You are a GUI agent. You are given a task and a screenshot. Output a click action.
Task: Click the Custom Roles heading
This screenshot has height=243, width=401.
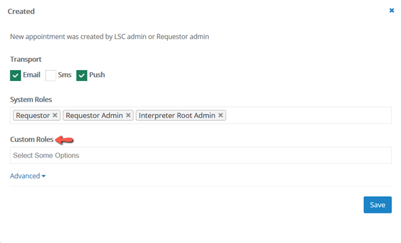[31, 139]
